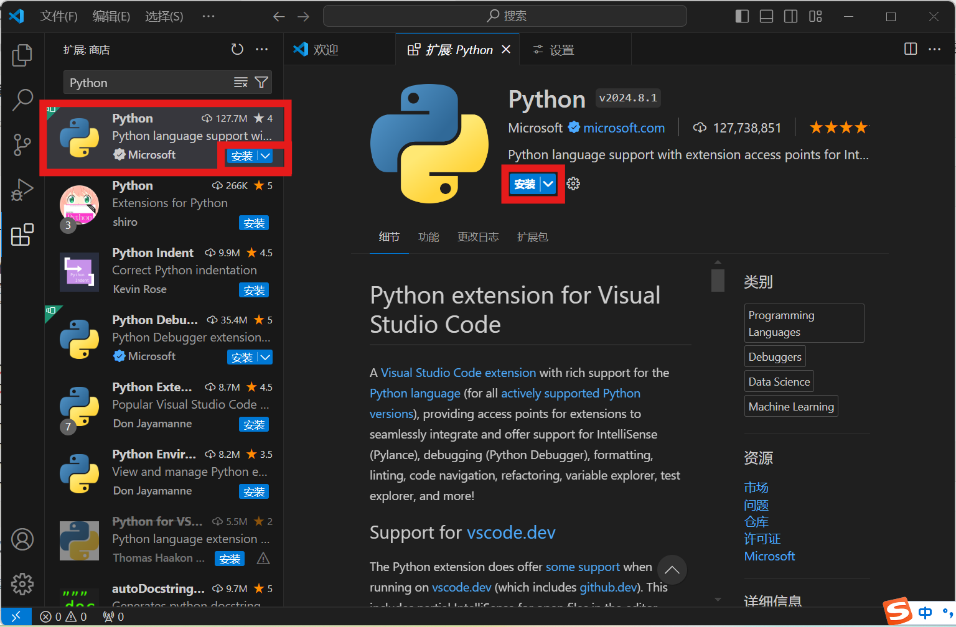The height and width of the screenshot is (627, 956).
Task: Open the title bar overflow menu
Action: point(209,16)
